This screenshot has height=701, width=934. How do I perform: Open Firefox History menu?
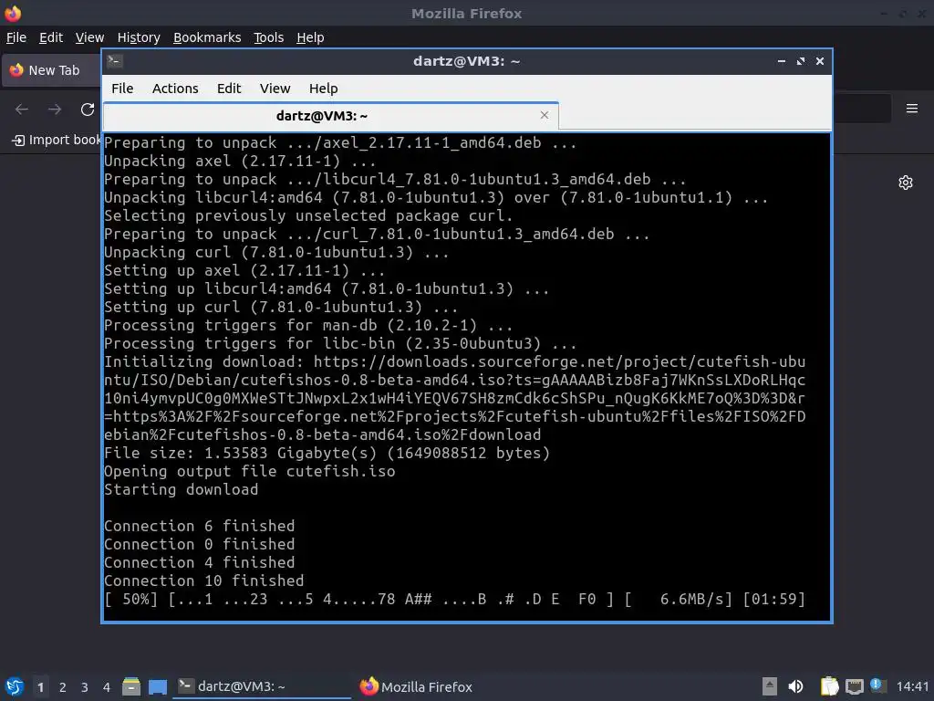point(139,37)
